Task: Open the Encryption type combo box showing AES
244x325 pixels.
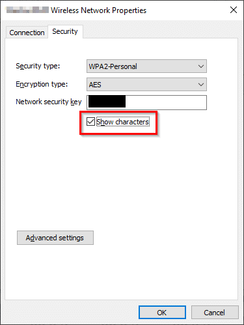Action: [x=146, y=85]
